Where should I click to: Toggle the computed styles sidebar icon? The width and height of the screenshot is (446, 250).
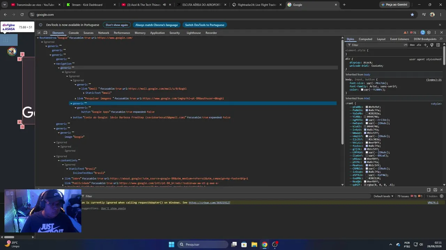pos(438,45)
